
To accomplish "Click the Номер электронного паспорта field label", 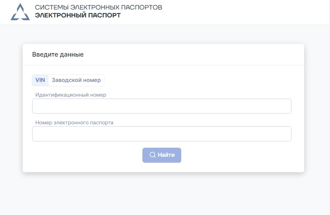I will tap(74, 123).
